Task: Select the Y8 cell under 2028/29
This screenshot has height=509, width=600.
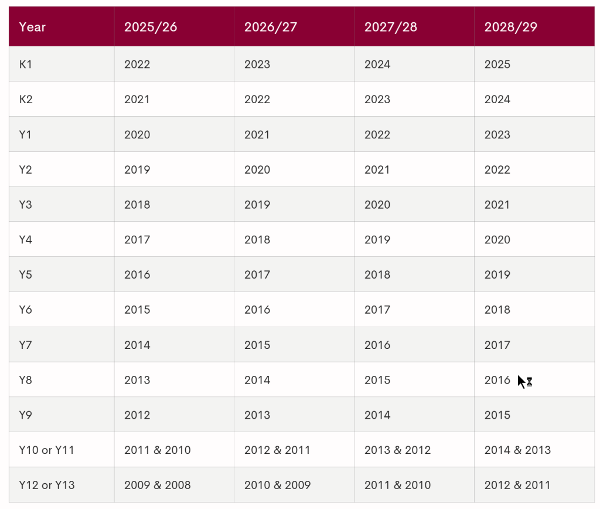Action: pos(497,380)
